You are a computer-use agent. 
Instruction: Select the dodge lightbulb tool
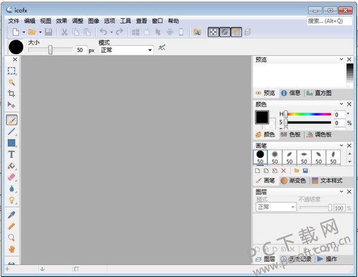(11, 200)
